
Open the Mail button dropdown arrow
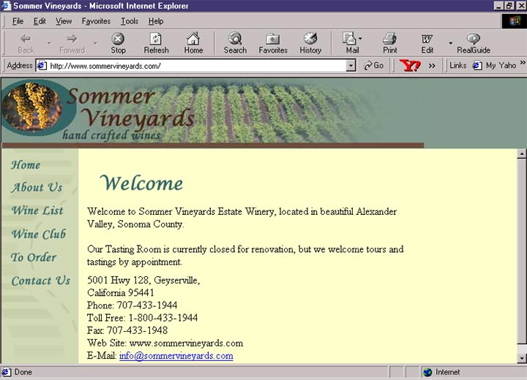(x=360, y=39)
